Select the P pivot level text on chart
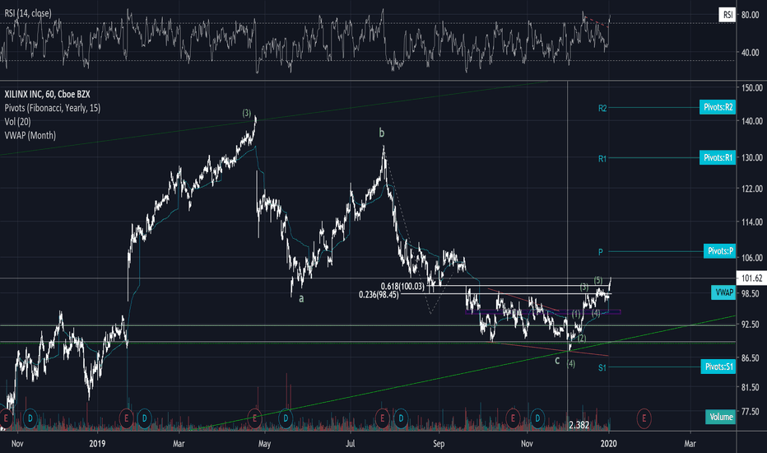Image resolution: width=767 pixels, height=453 pixels. [601, 252]
